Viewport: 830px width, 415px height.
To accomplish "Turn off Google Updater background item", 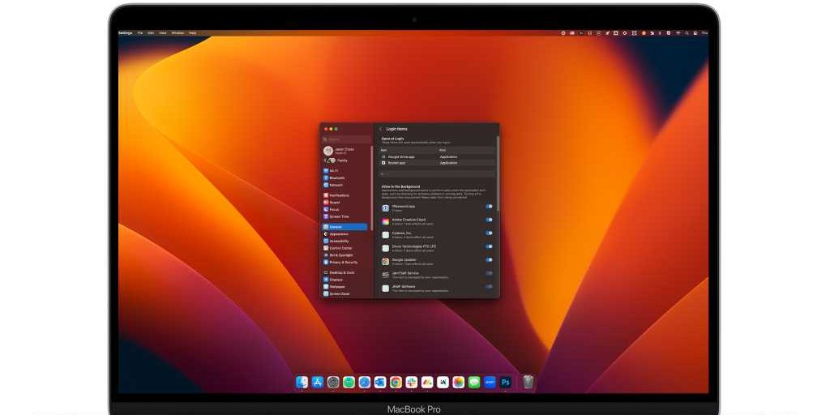I will coord(489,259).
